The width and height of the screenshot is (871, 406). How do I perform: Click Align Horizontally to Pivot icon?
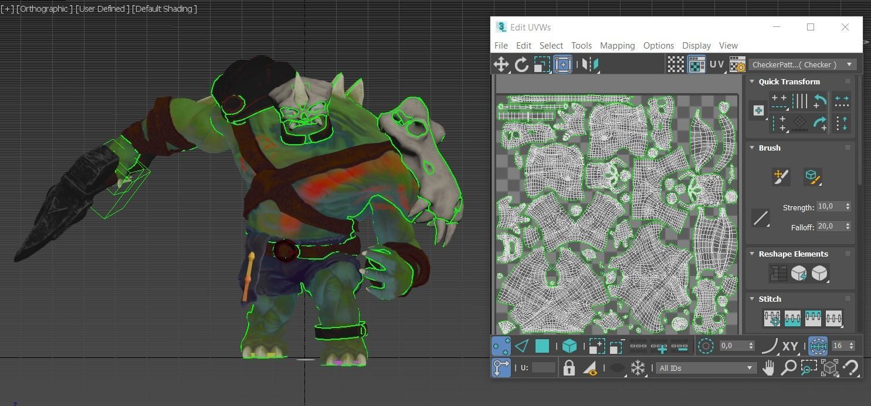tap(779, 101)
